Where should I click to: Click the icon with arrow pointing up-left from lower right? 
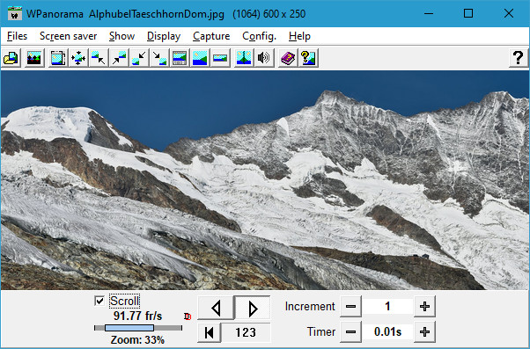[99, 58]
